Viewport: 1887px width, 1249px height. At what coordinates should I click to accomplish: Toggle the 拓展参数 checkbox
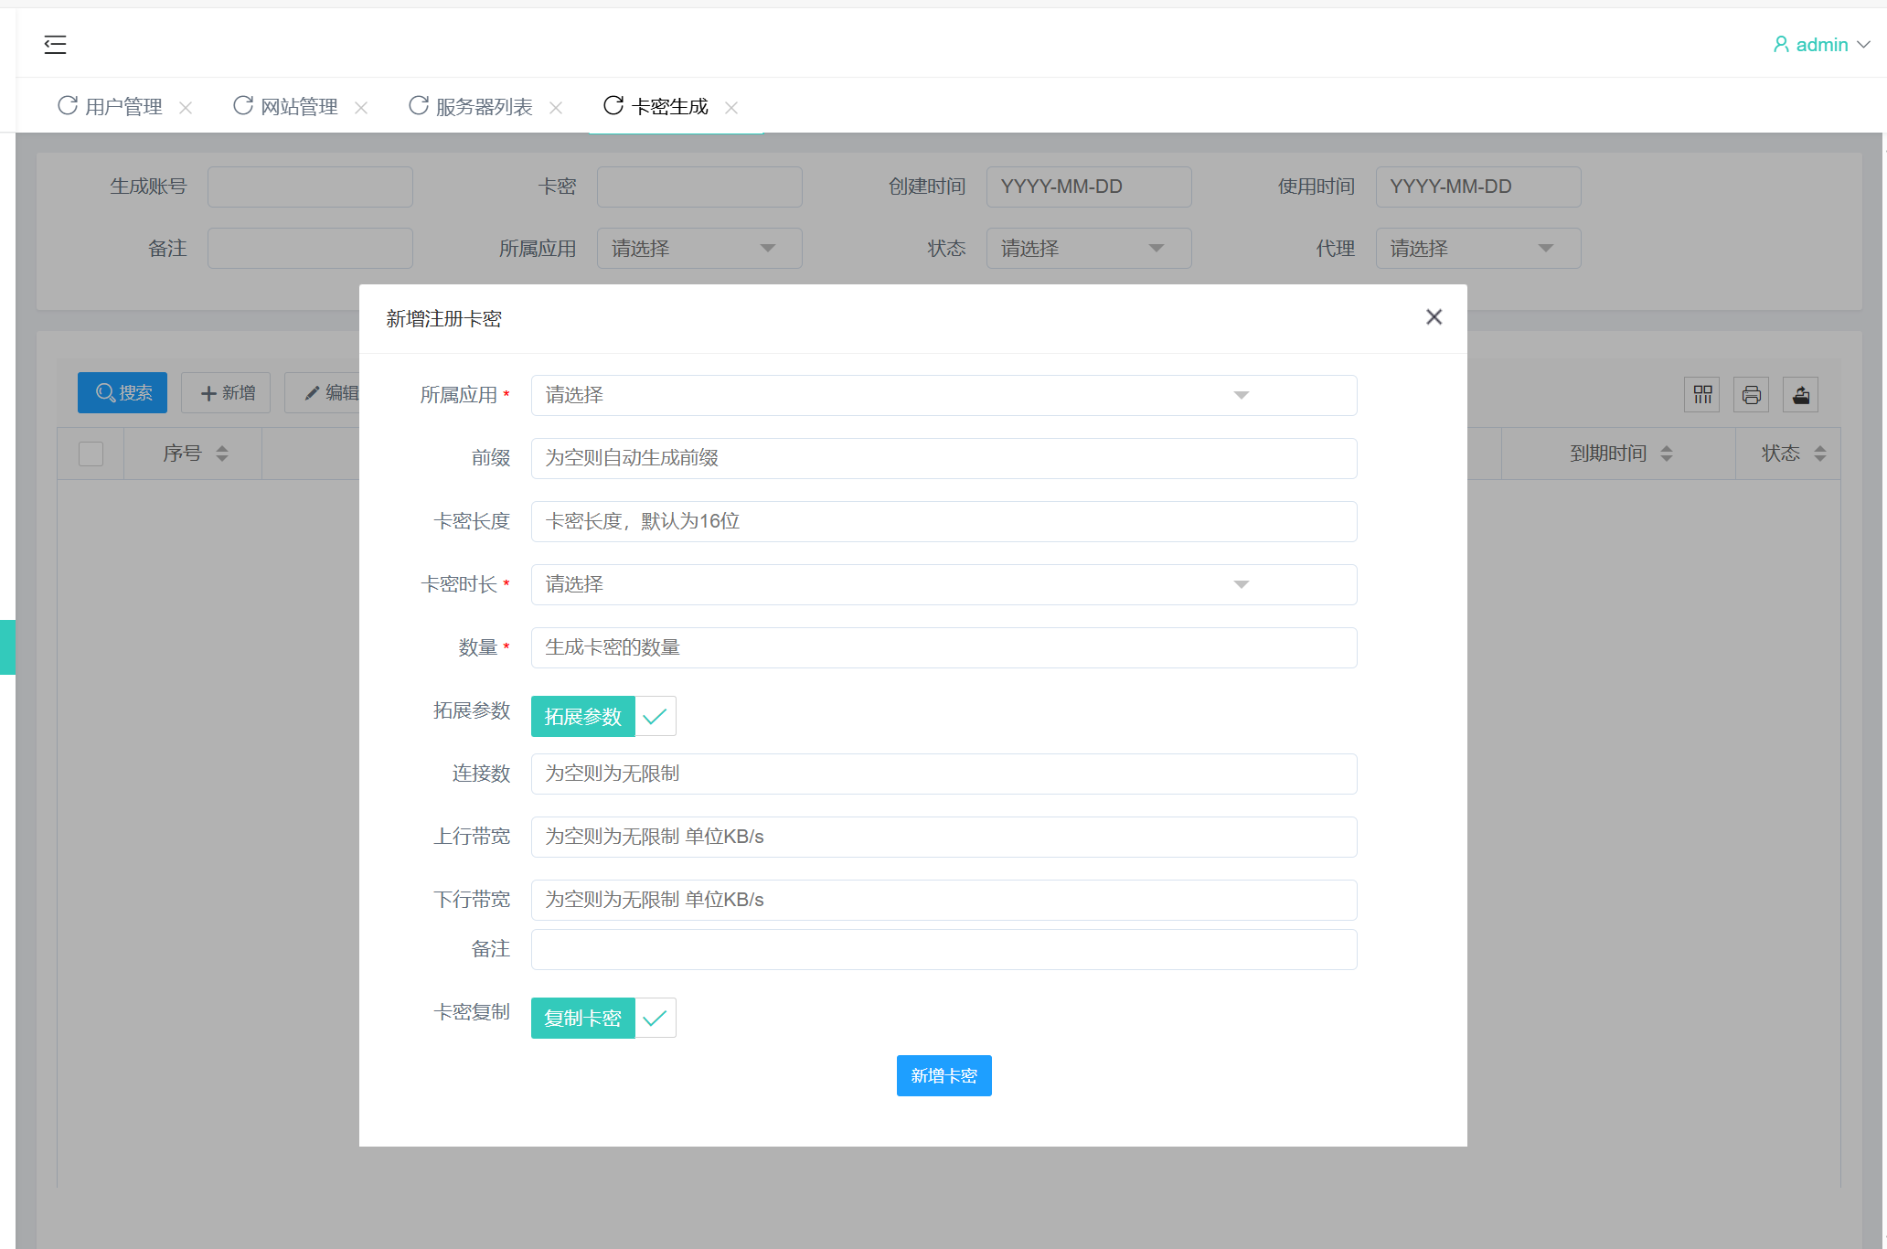[603, 716]
